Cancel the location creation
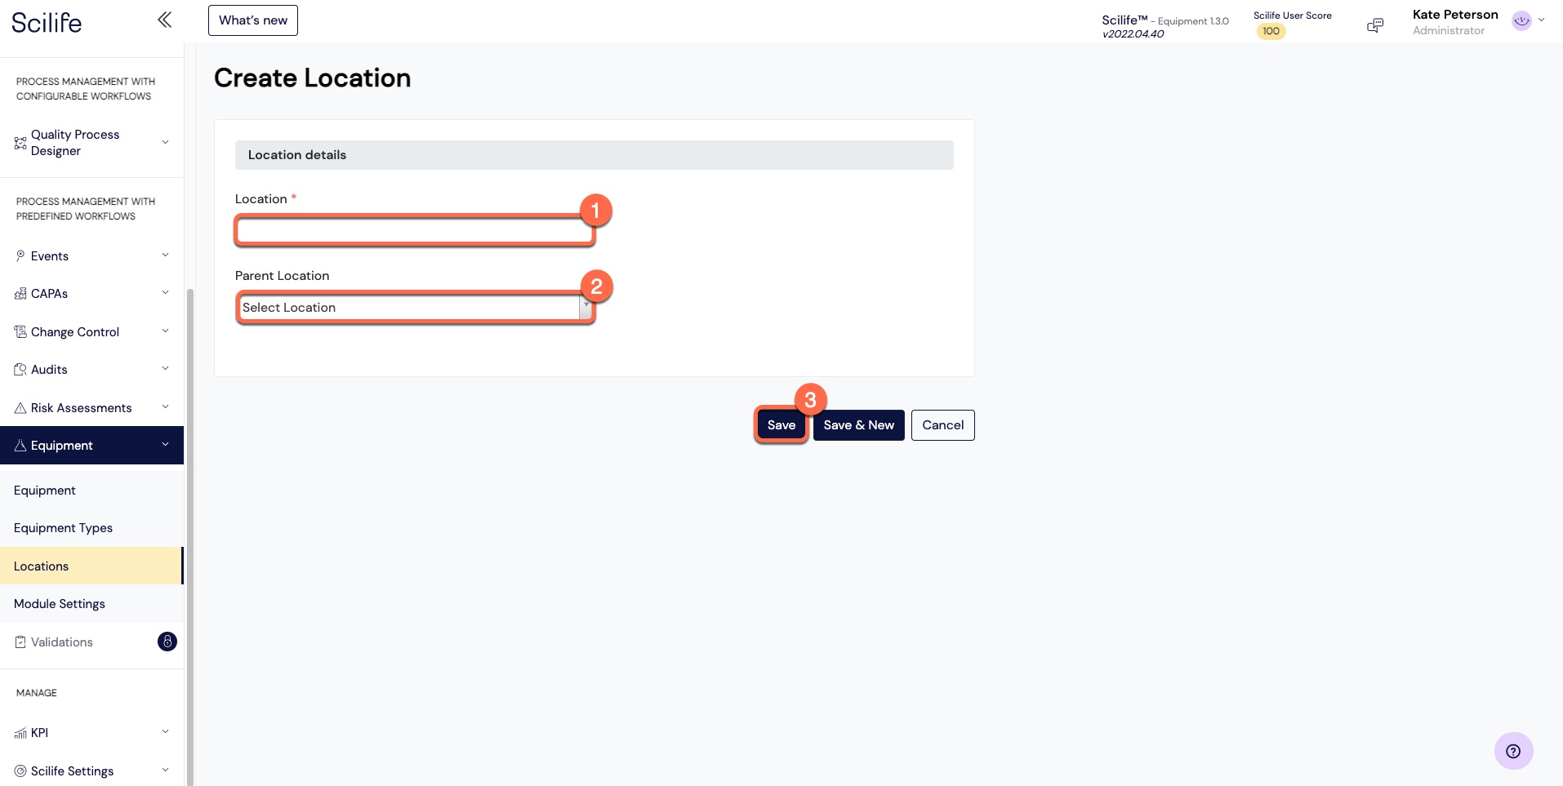Image resolution: width=1563 pixels, height=786 pixels. point(942,425)
